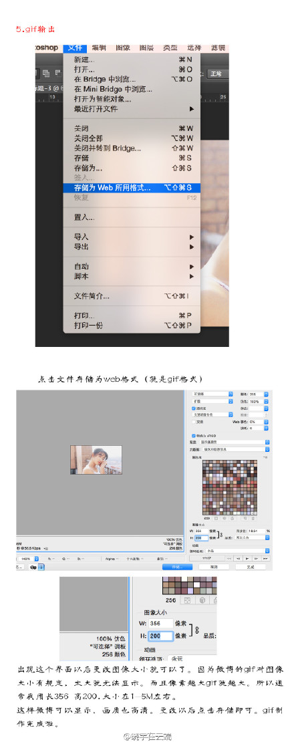The height and width of the screenshot is (742, 294).
Task: Open the 编辑 menu in menu bar
Action: coord(98,47)
